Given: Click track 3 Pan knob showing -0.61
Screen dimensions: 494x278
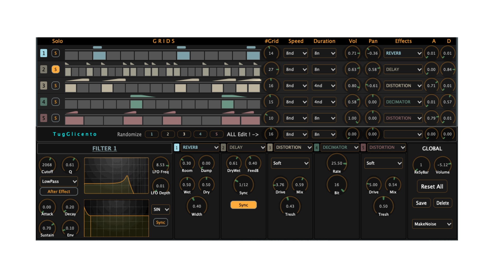Looking at the screenshot, I should click(373, 85).
